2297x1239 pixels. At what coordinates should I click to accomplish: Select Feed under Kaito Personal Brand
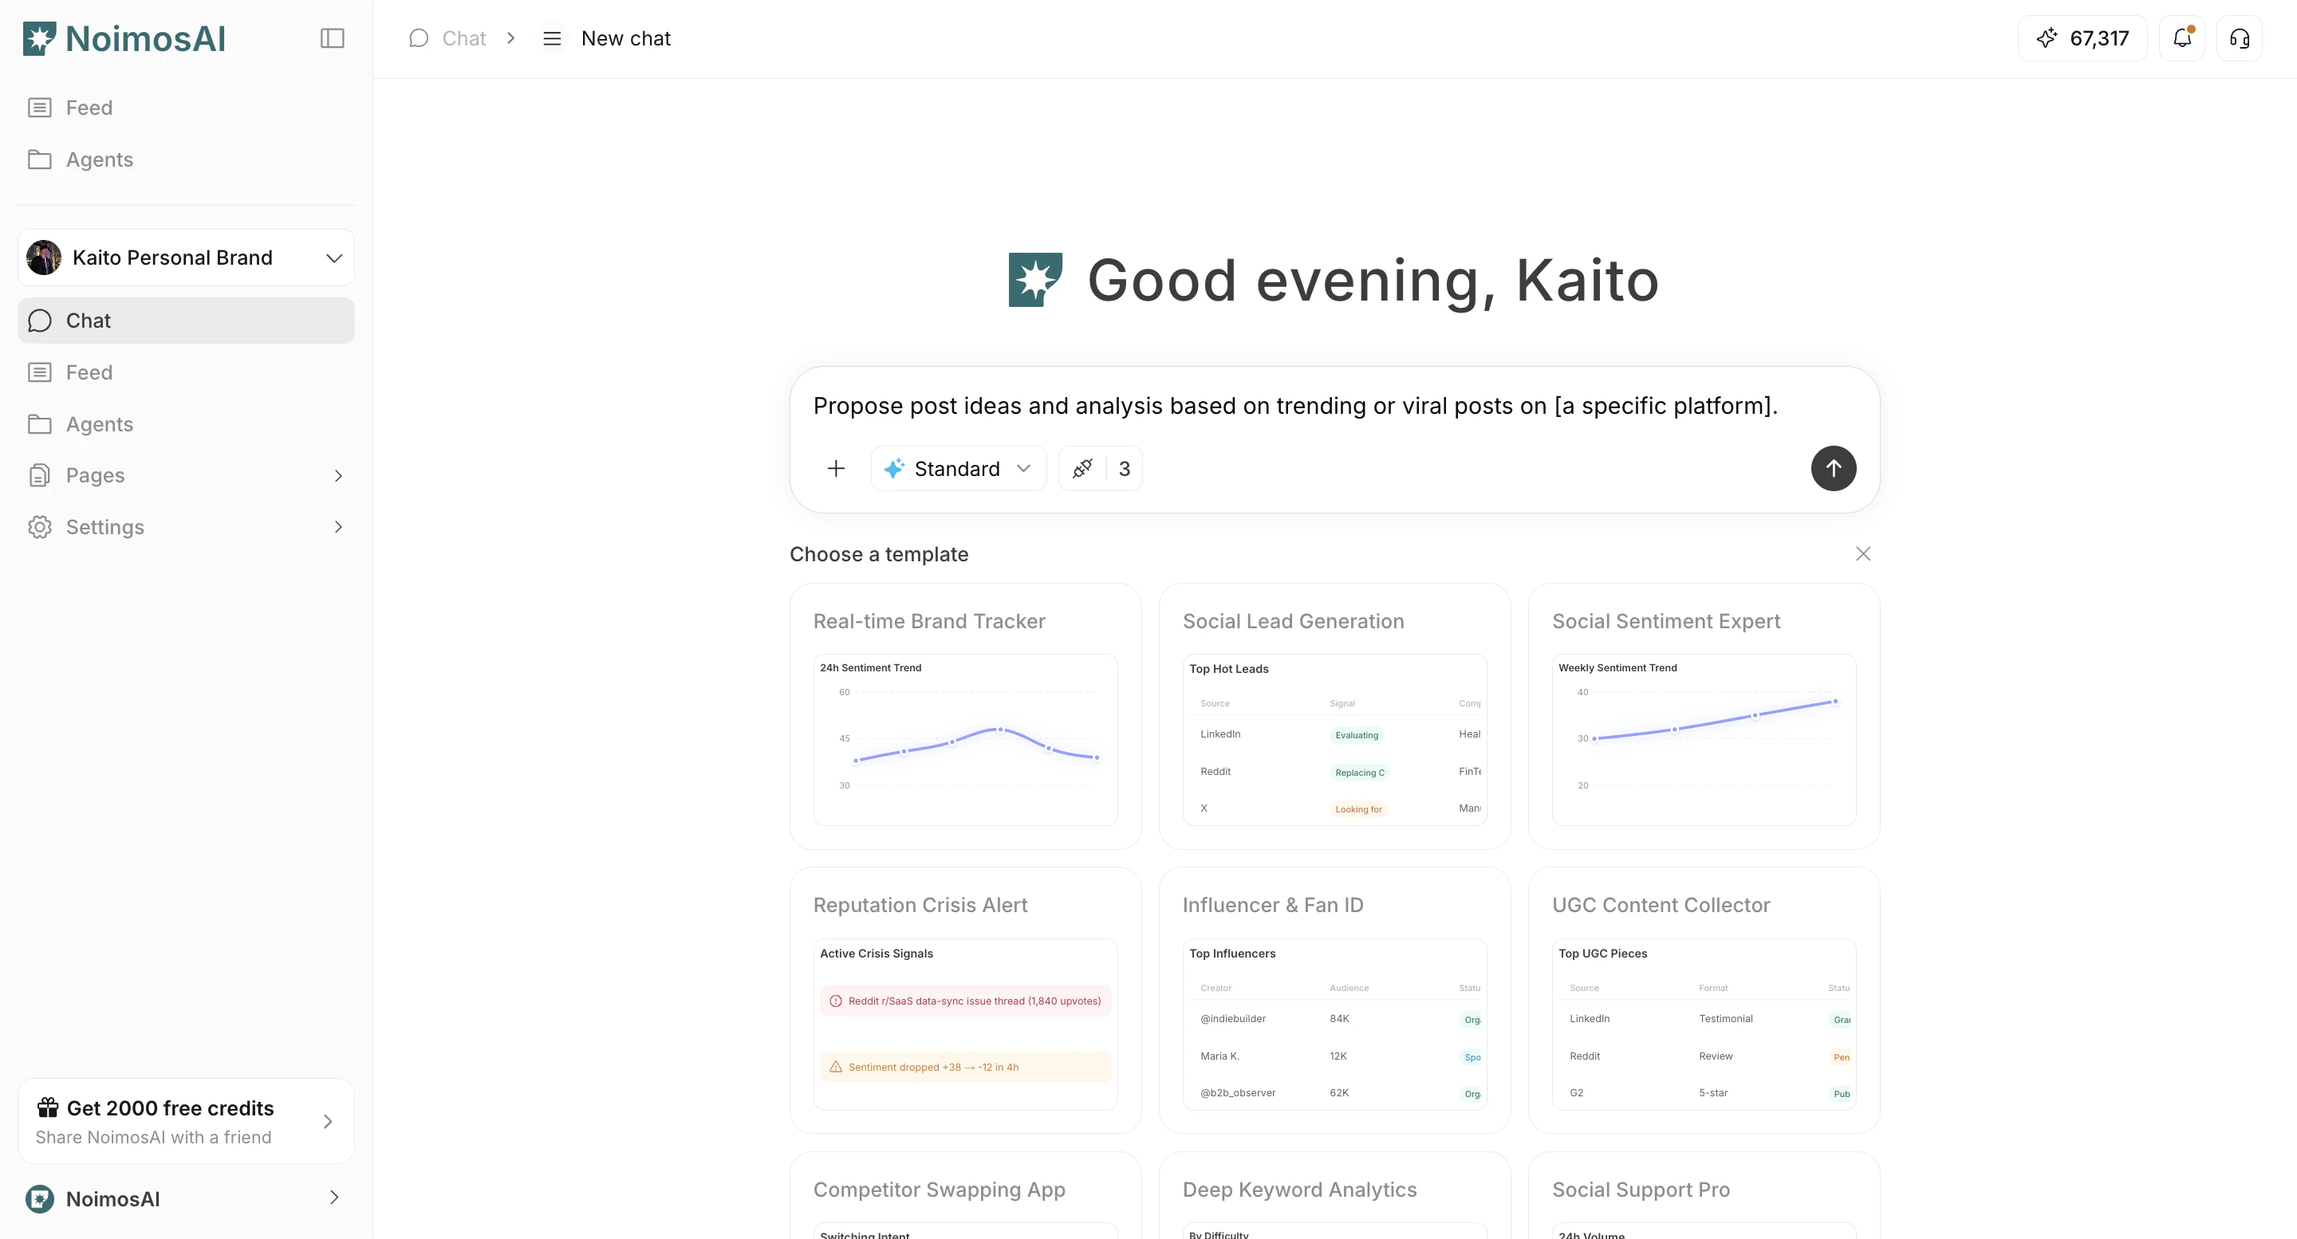pos(186,372)
